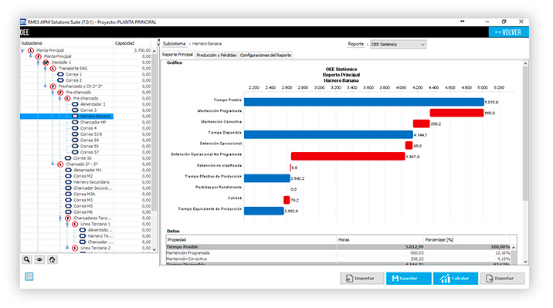Toggle the eye visibility icon below the tree
Viewport: 553px width, 308px height.
pos(39,259)
